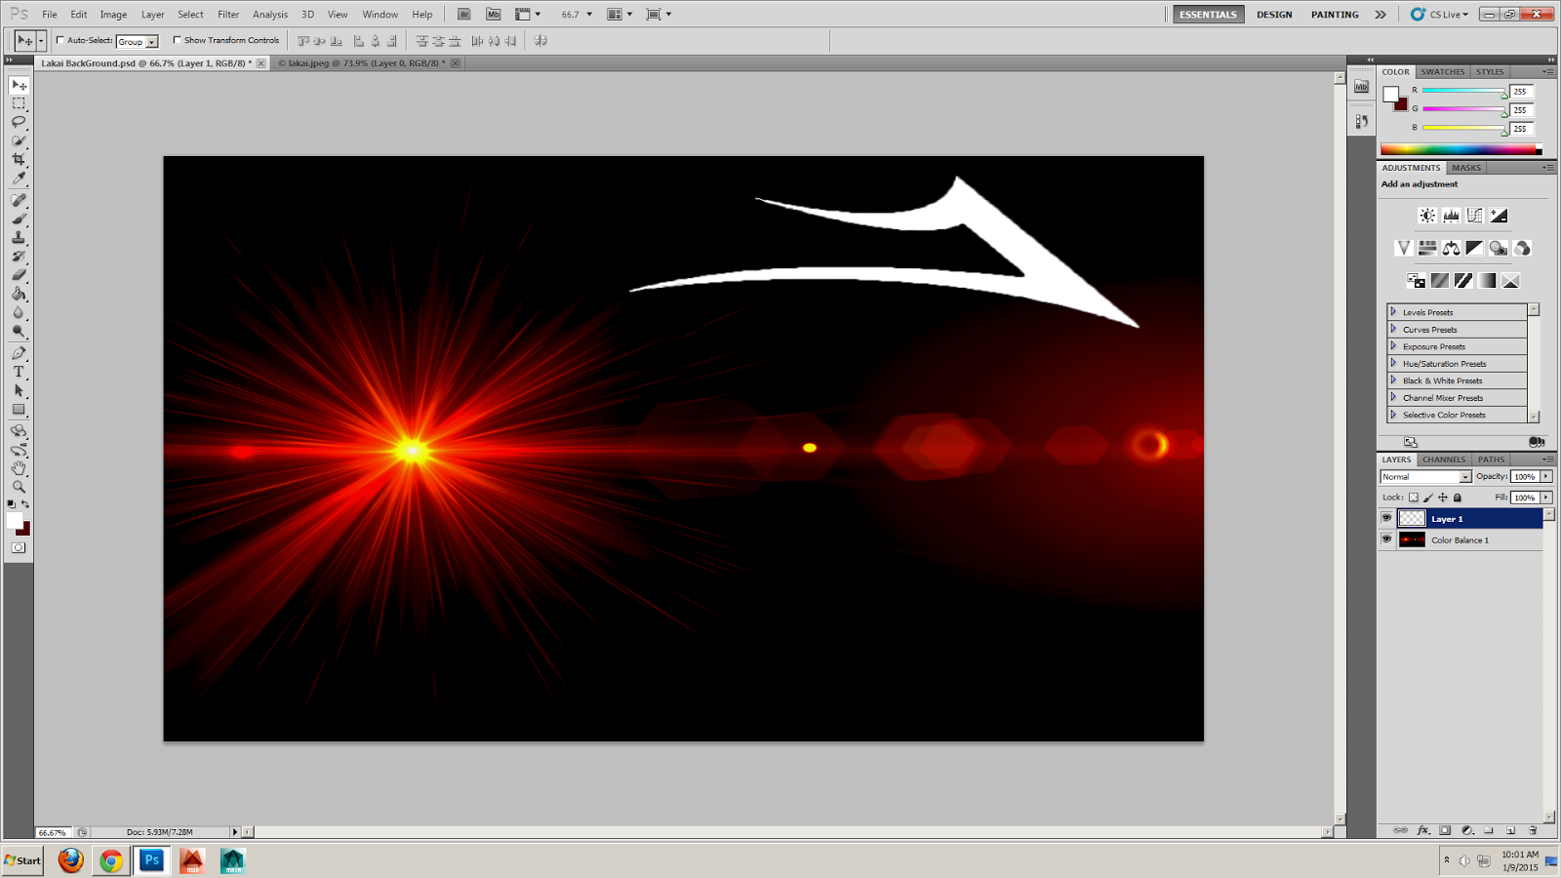Open the Auto-Select Group dropdown

coord(137,41)
